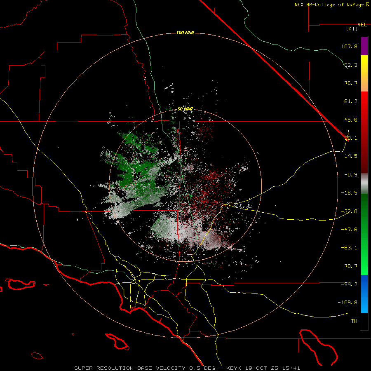
Task: Pick the gray near-zero segment of the color bar
Action: [364, 183]
